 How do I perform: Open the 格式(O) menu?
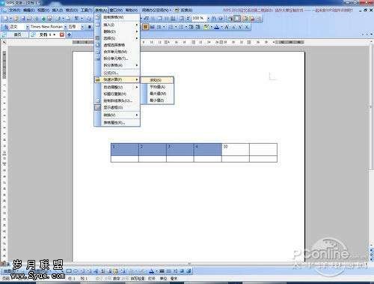tap(72, 10)
